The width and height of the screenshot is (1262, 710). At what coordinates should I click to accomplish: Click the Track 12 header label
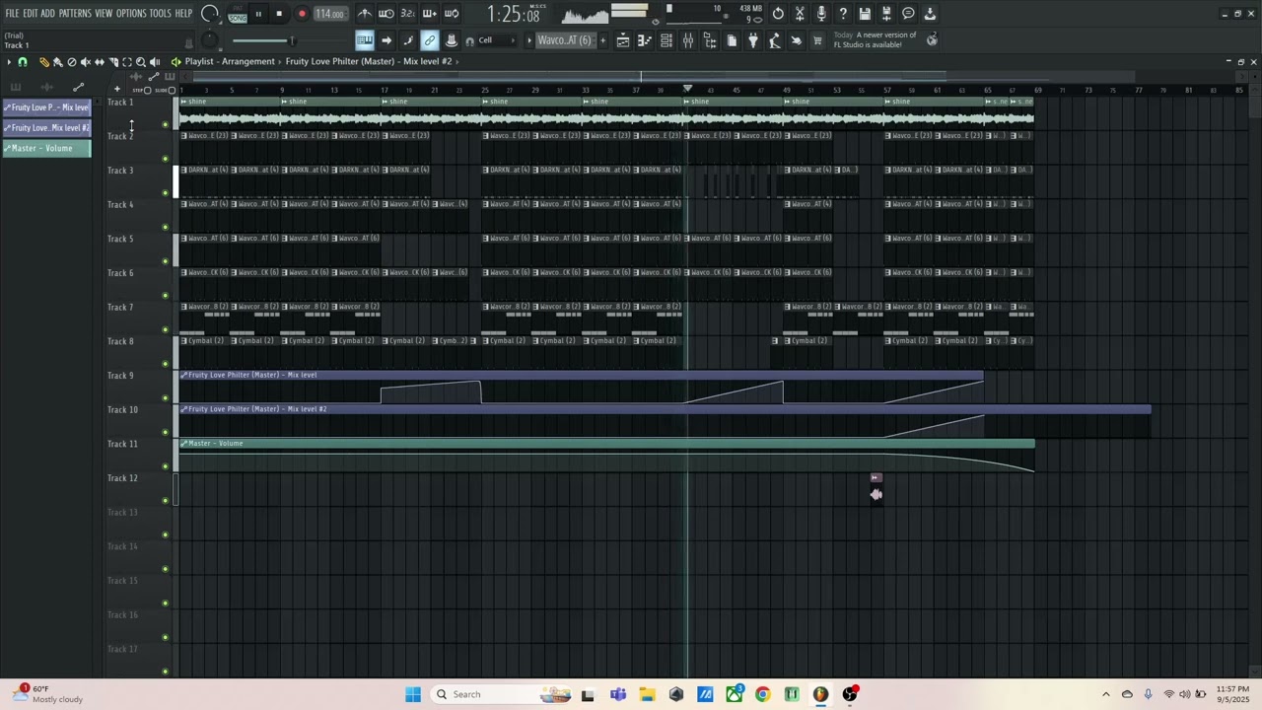(x=122, y=478)
